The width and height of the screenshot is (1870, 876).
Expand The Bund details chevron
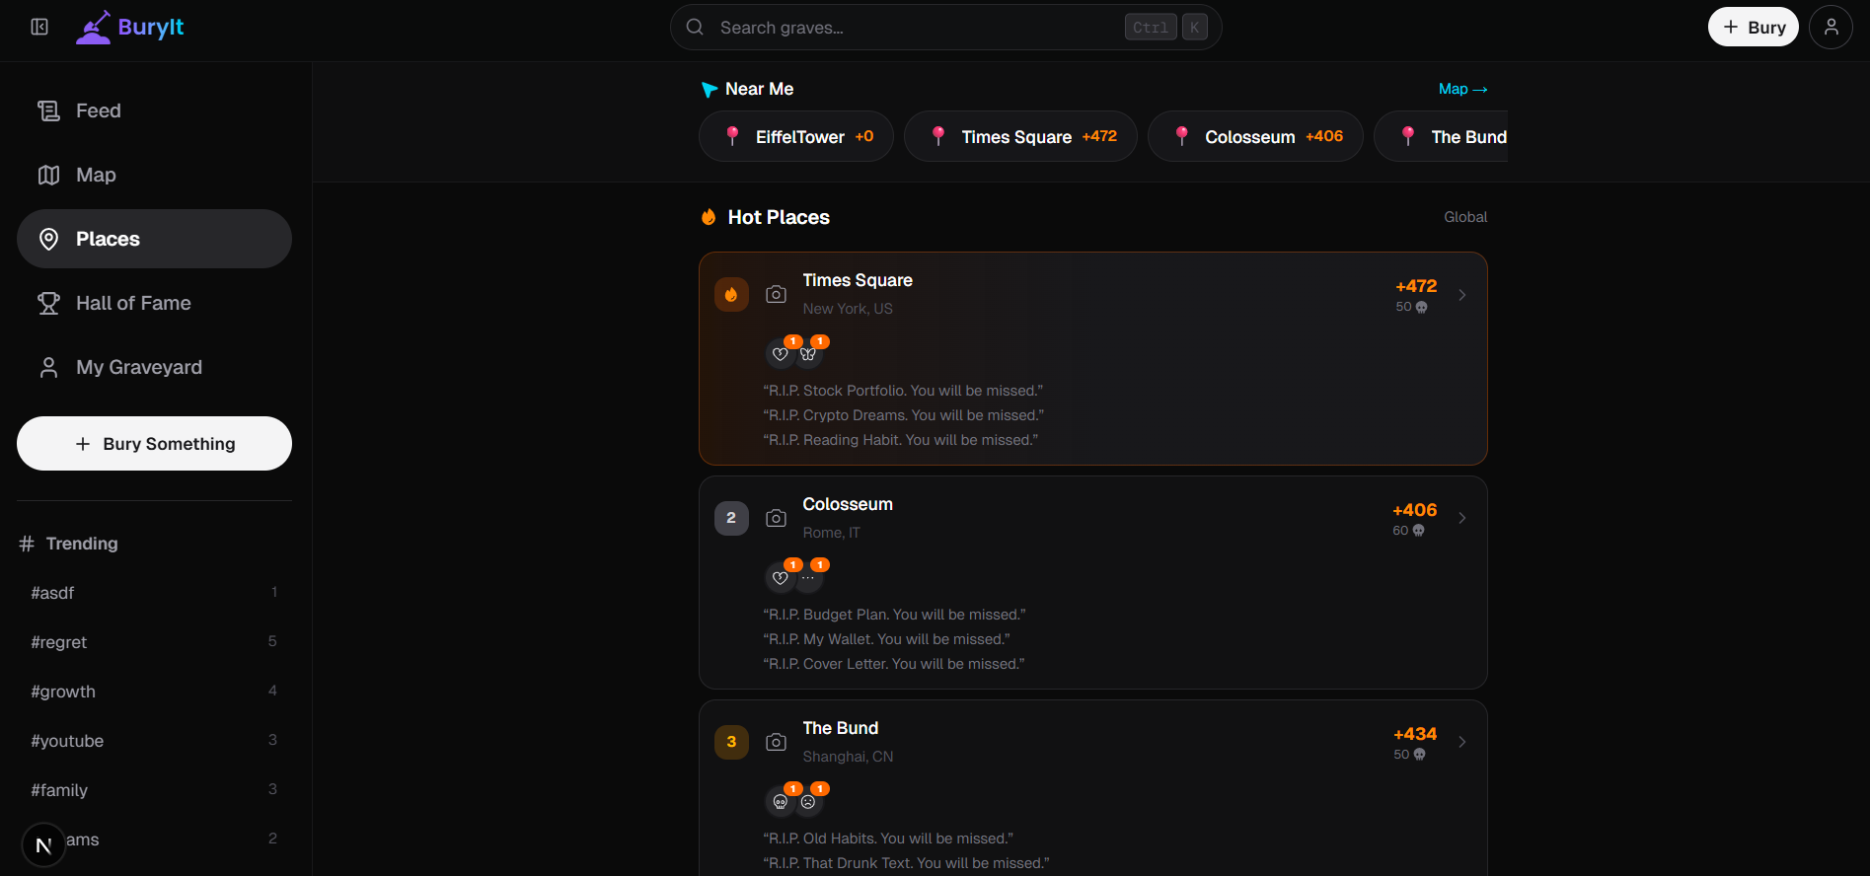tap(1462, 742)
